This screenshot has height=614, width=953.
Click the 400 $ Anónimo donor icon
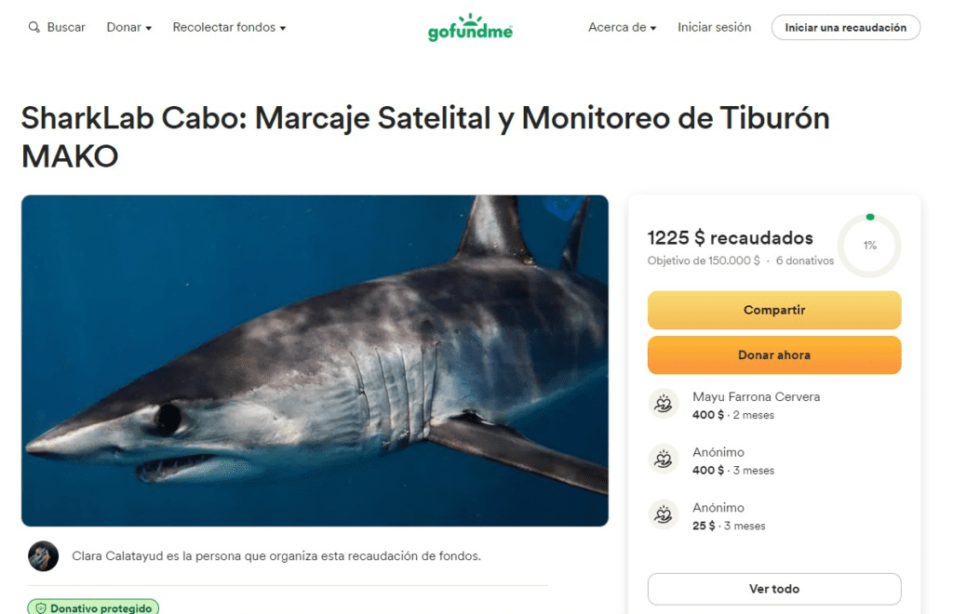(x=663, y=460)
